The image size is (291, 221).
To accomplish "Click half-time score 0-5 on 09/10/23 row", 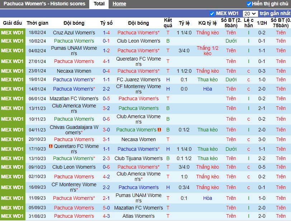I will [262, 167].
